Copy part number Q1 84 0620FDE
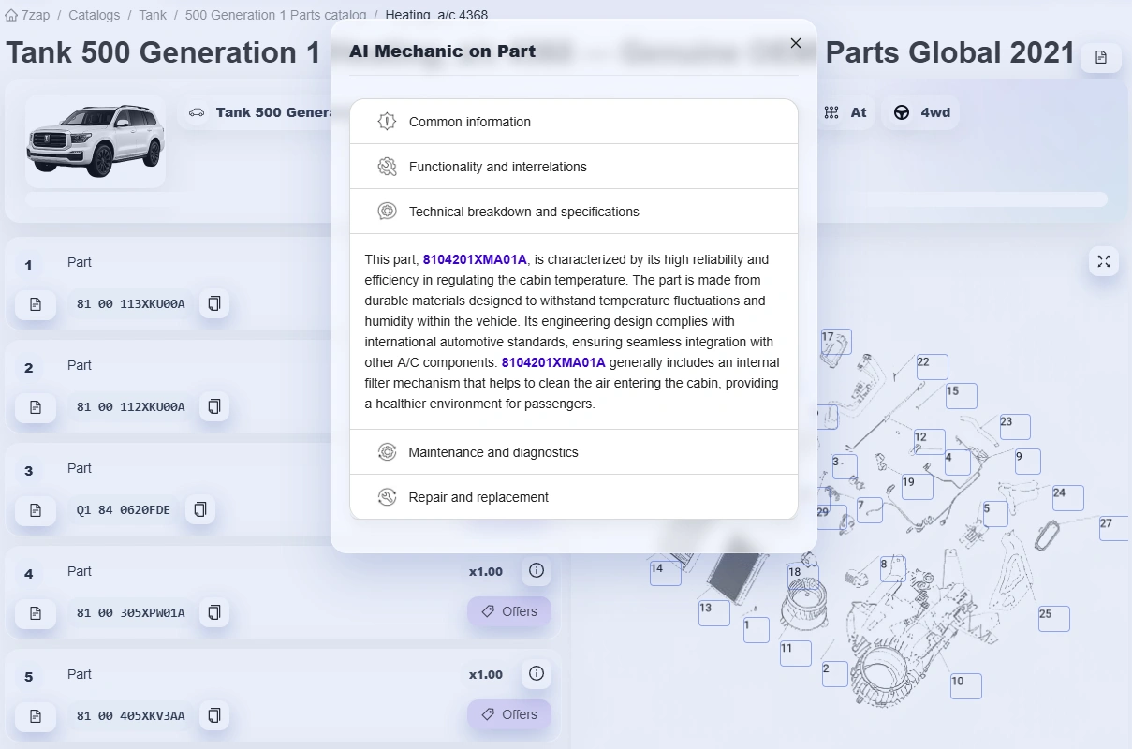1132x749 pixels. 199,509
